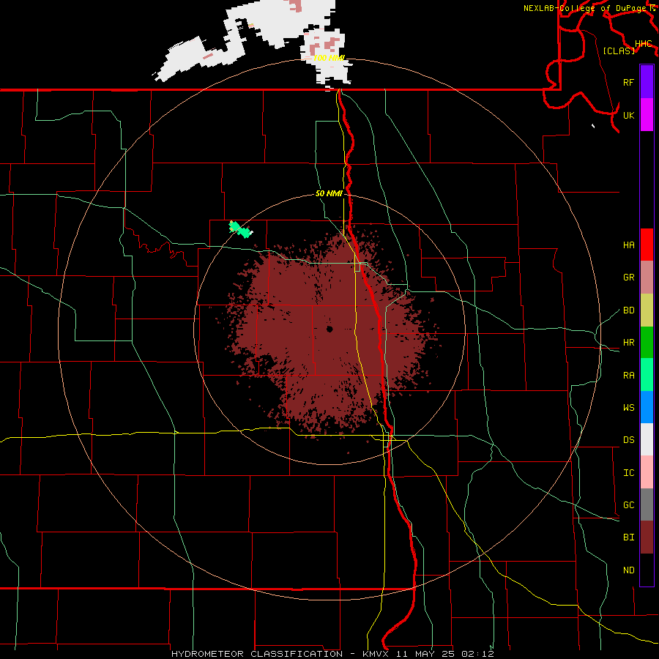Click the IC legend label
This screenshot has width=659, height=659.
628,473
